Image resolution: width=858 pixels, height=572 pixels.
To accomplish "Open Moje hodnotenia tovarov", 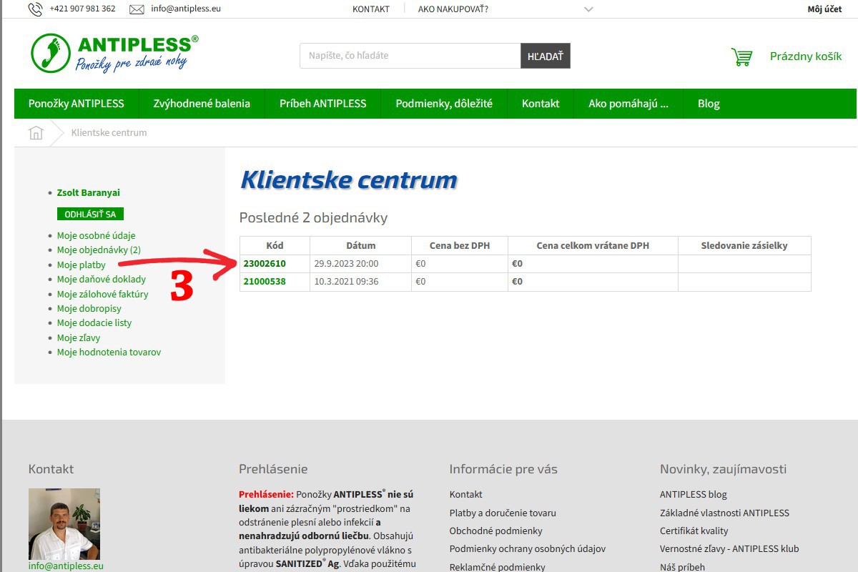I will tap(109, 352).
